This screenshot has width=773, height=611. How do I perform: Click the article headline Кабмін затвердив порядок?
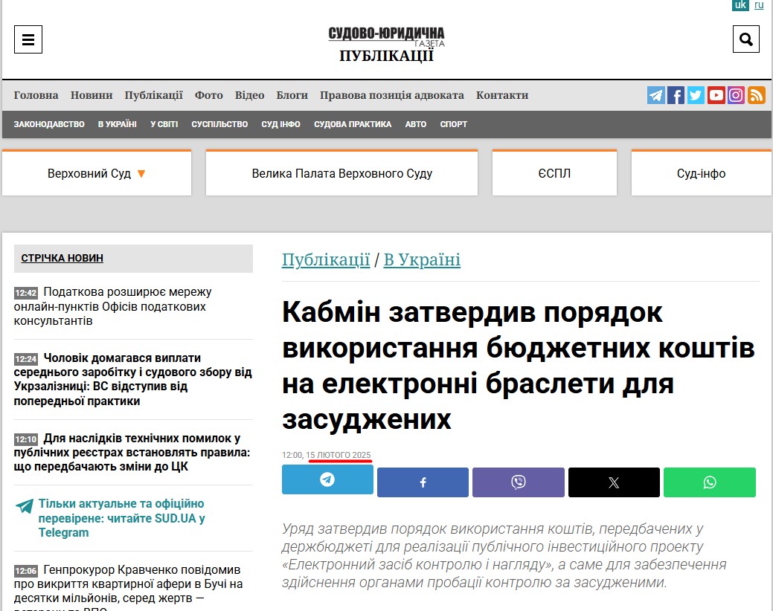pyautogui.click(x=518, y=365)
